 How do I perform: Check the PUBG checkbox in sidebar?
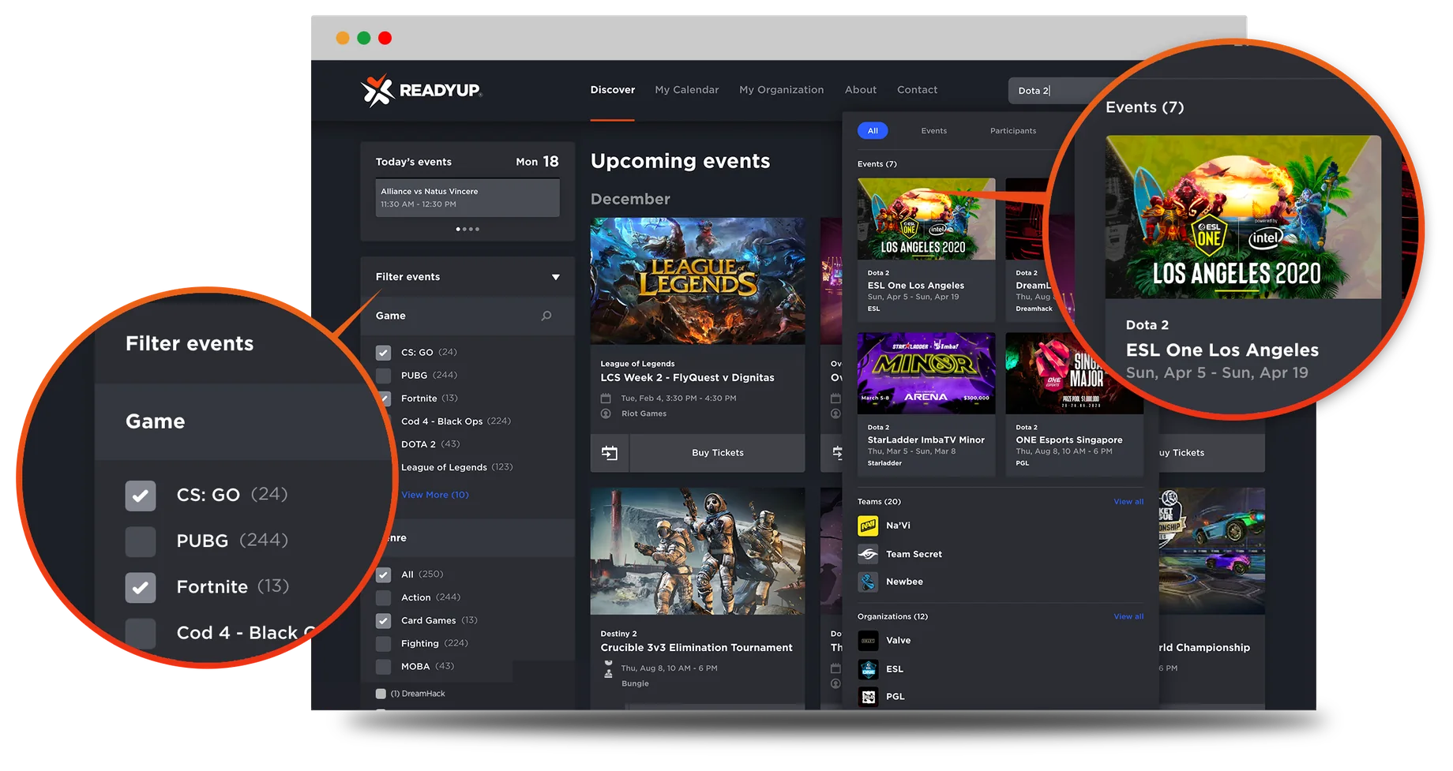383,376
